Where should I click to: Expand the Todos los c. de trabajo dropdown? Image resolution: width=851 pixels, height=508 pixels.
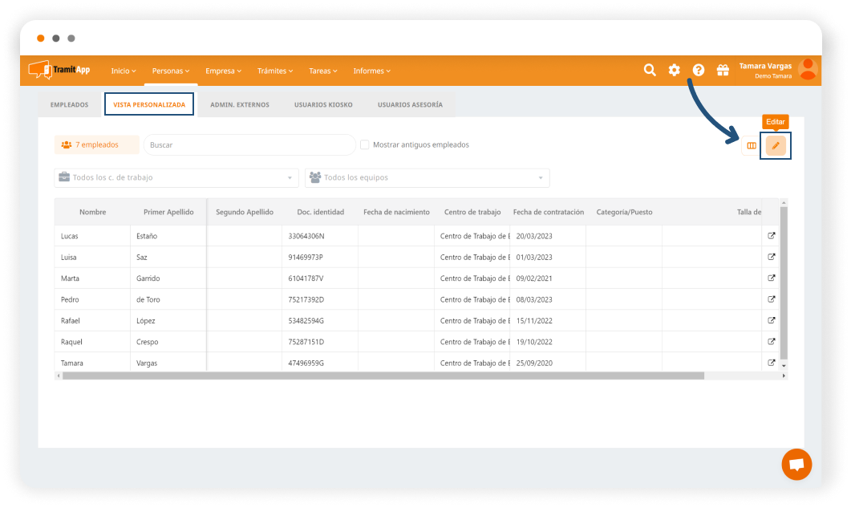pos(176,177)
